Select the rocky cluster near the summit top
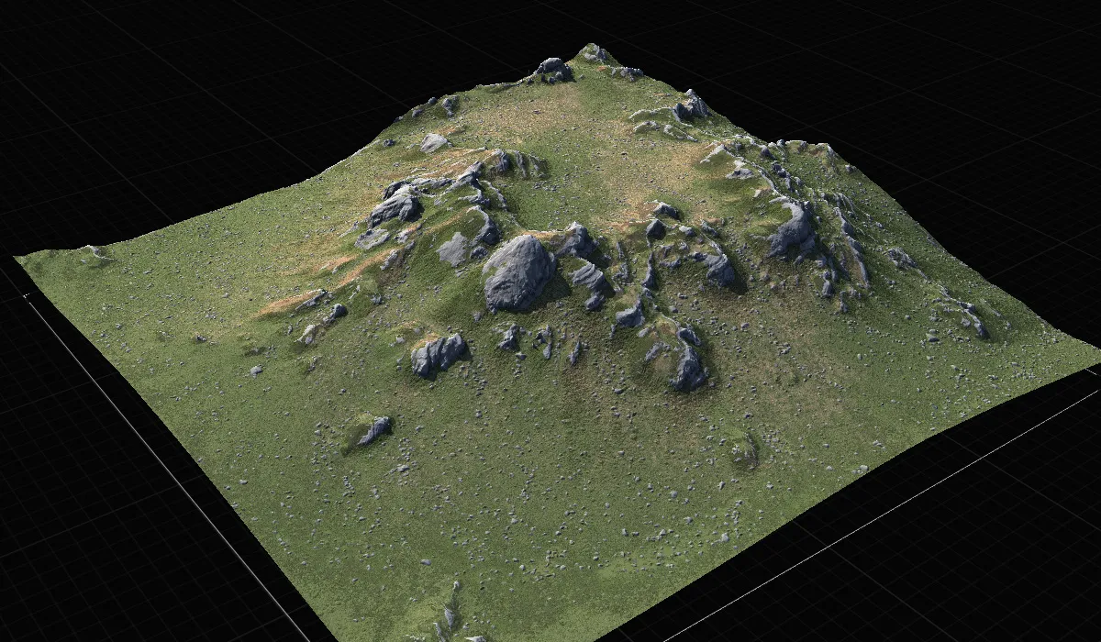The image size is (1101, 642). [553, 70]
